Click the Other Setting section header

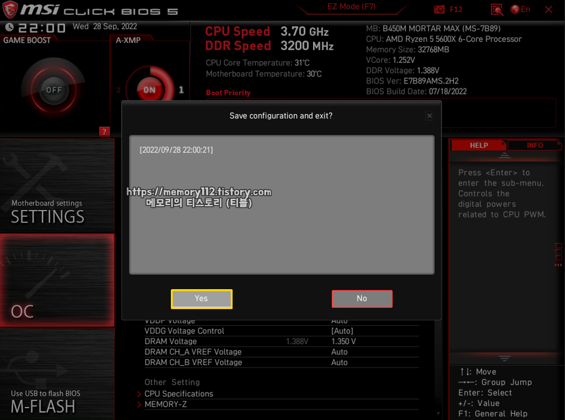click(172, 382)
